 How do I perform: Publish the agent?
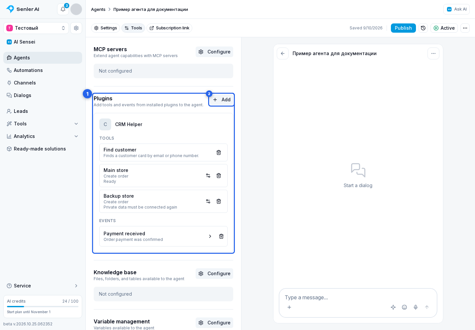[x=403, y=28]
